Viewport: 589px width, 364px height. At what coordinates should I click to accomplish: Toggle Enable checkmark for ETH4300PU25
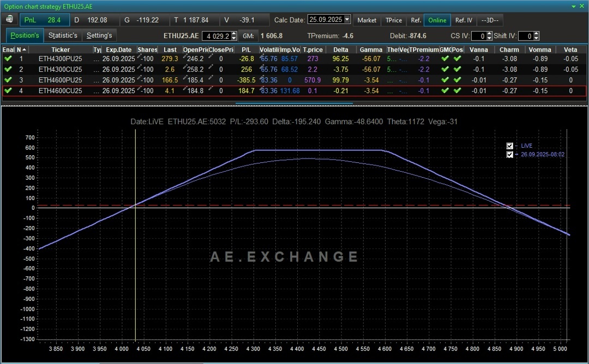pyautogui.click(x=8, y=58)
